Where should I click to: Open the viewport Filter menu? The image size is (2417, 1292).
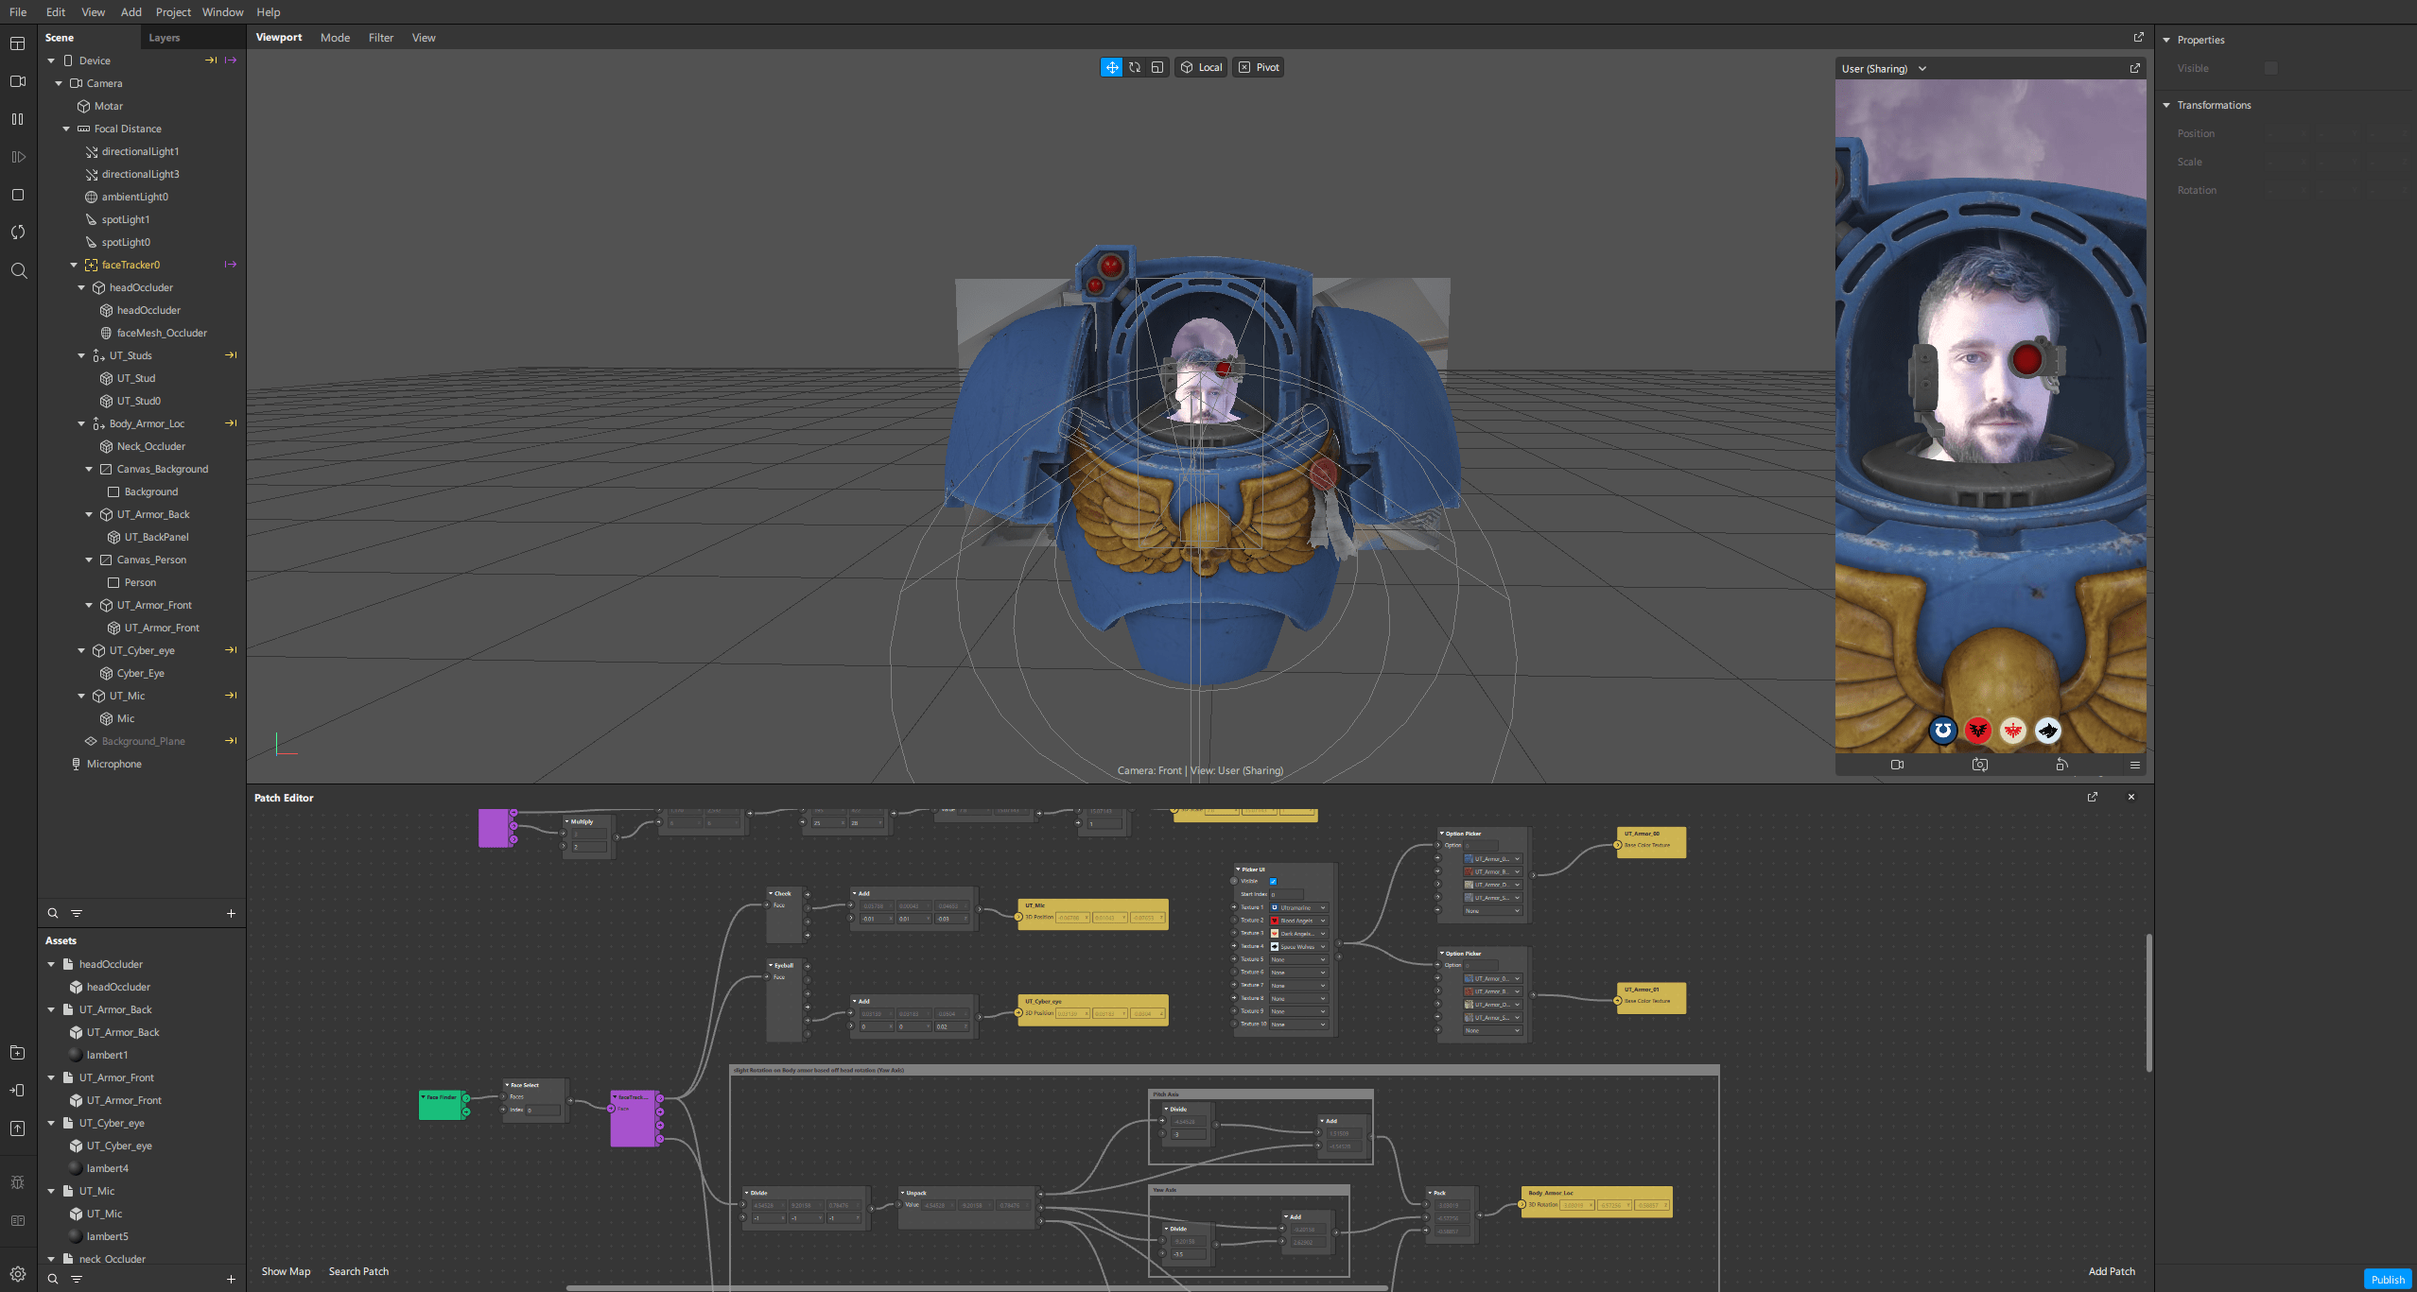(381, 38)
